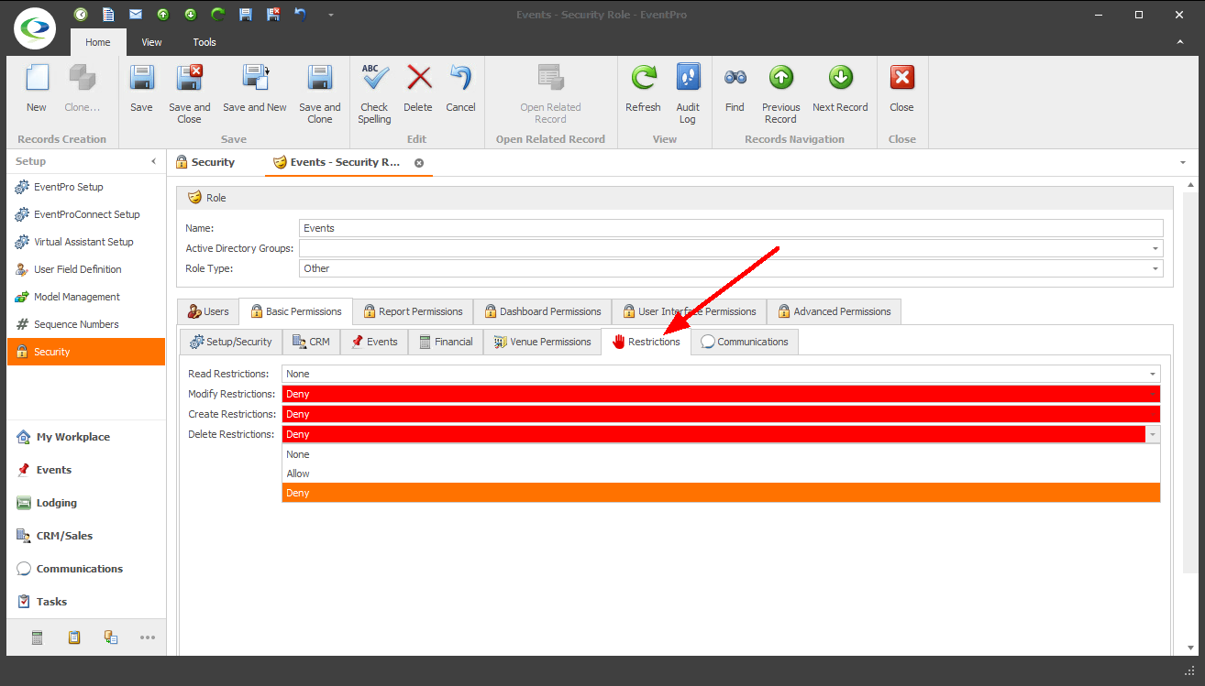Click the New record ribbon button
Viewport: 1205px width, 686px height.
click(37, 89)
